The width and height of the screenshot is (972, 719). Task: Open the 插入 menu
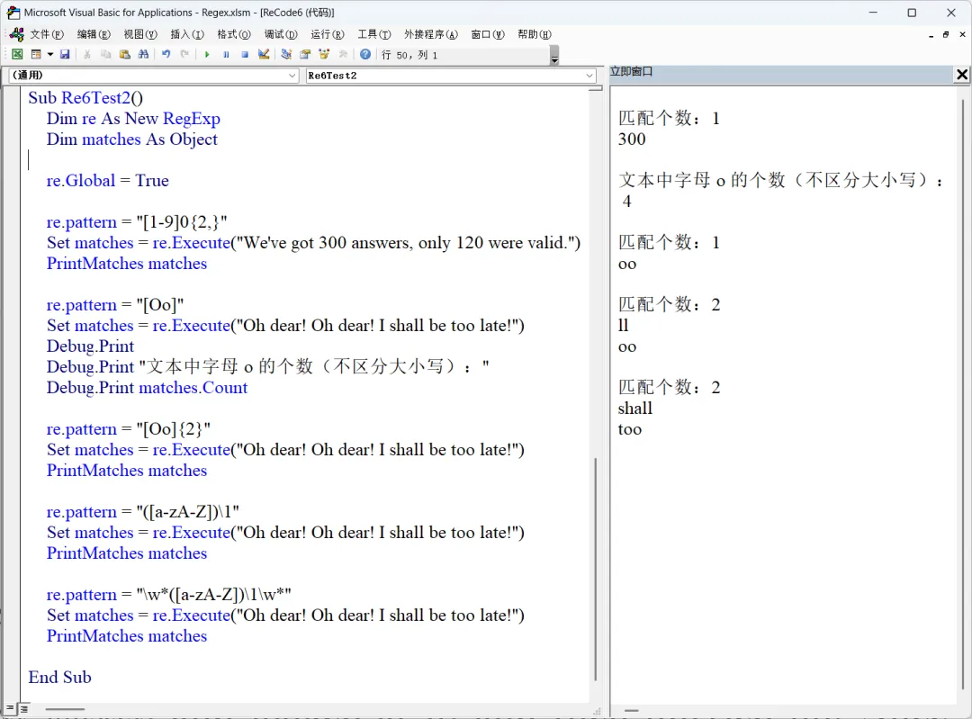pyautogui.click(x=187, y=34)
